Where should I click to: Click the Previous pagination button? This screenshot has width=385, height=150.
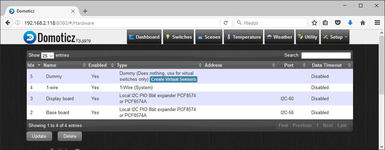pos(302,126)
